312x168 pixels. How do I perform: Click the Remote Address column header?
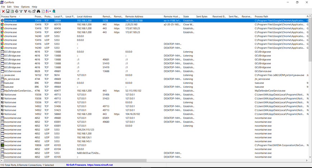[134, 16]
